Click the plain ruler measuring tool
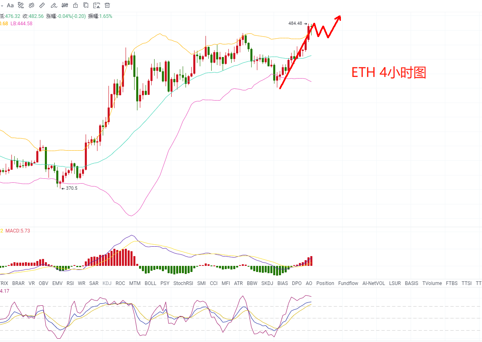482x342 pixels. click(42, 5)
